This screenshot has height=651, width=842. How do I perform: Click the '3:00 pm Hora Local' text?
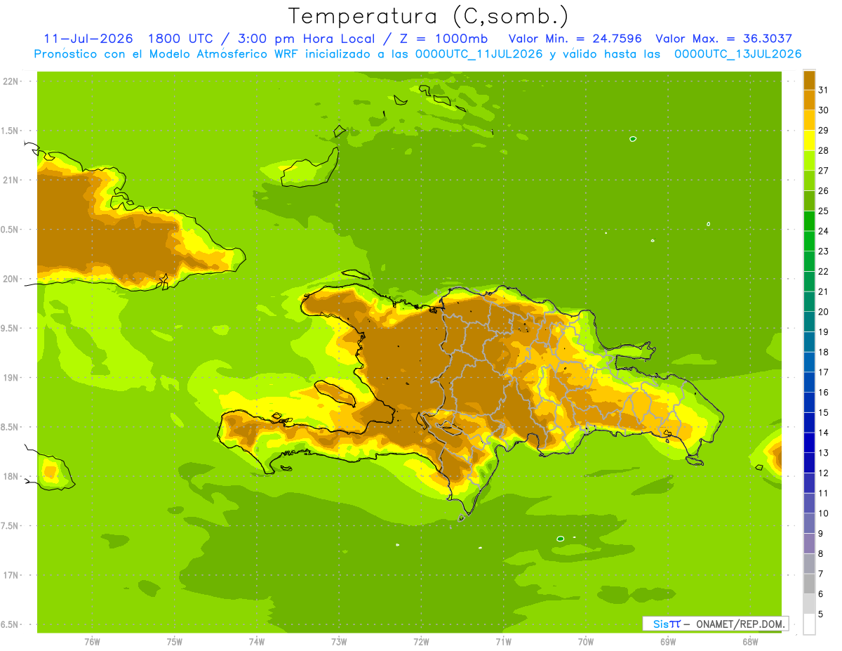[303, 39]
